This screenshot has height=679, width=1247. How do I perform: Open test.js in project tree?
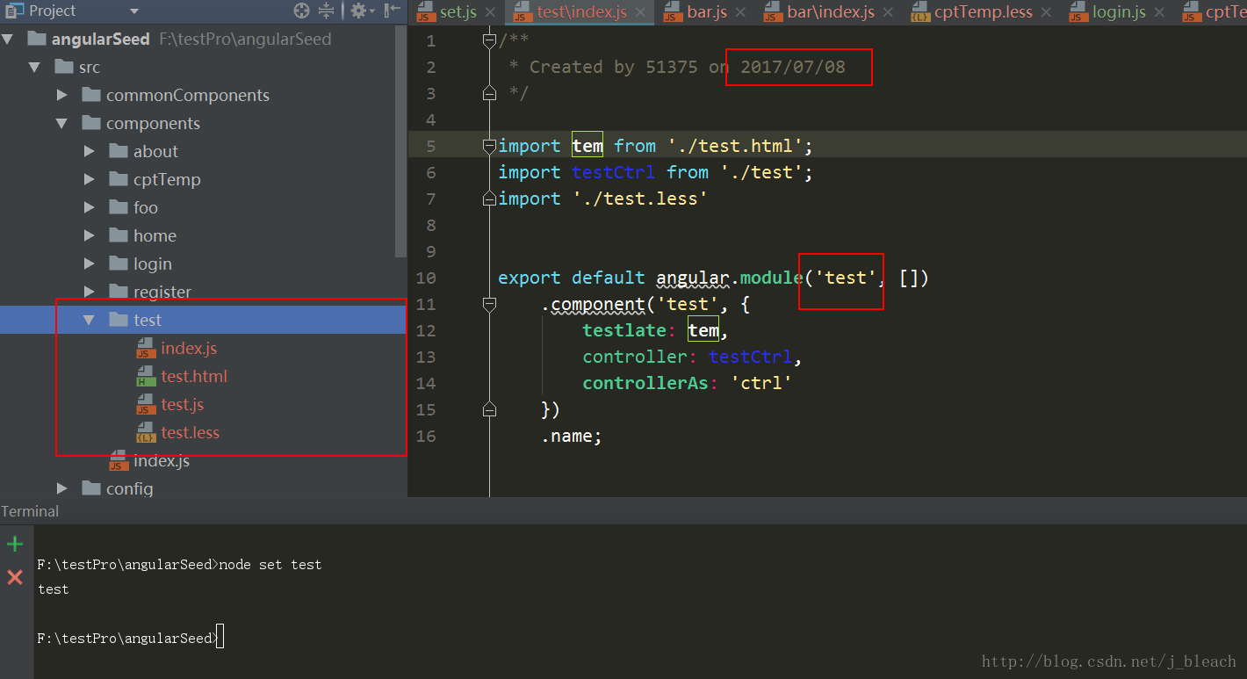point(183,405)
